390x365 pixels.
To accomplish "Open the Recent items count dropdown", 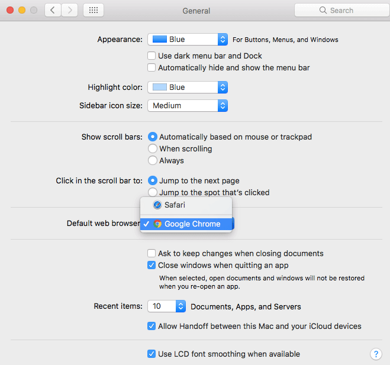I will (166, 306).
